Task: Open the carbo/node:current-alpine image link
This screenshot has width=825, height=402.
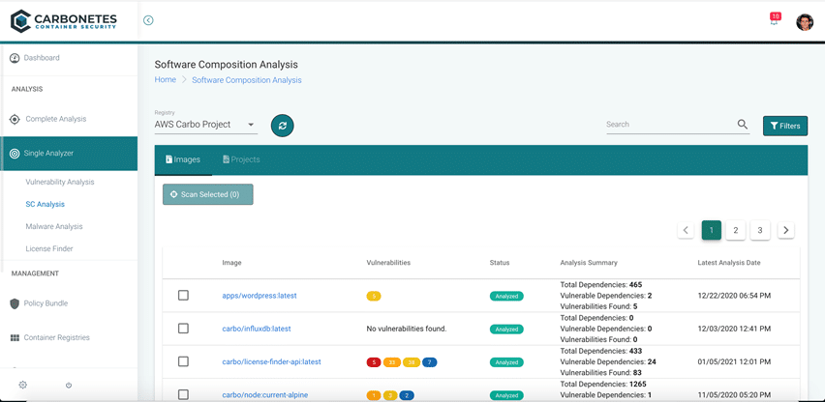Action: 265,394
